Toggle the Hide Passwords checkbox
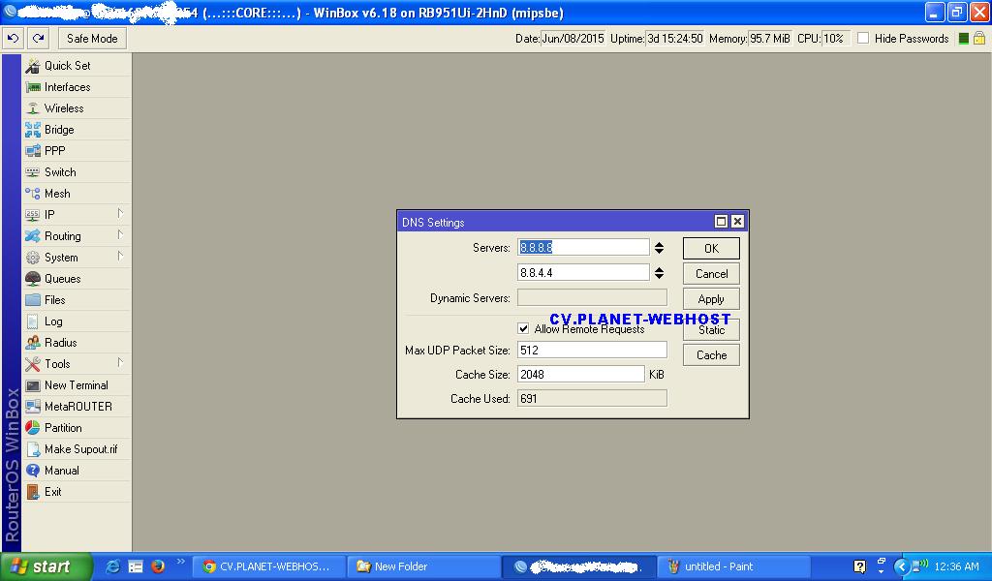This screenshot has height=581, width=992. [863, 39]
